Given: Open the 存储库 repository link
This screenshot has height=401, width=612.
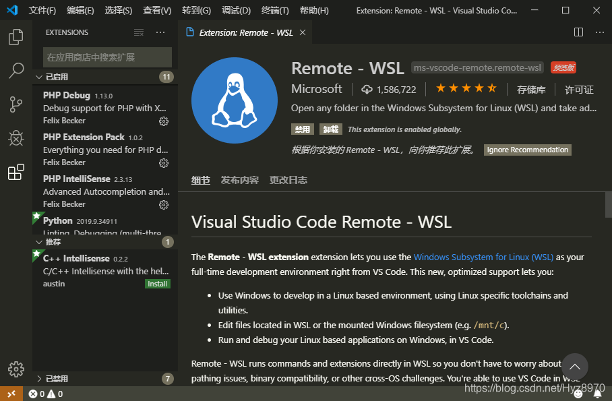Looking at the screenshot, I should 531,90.
